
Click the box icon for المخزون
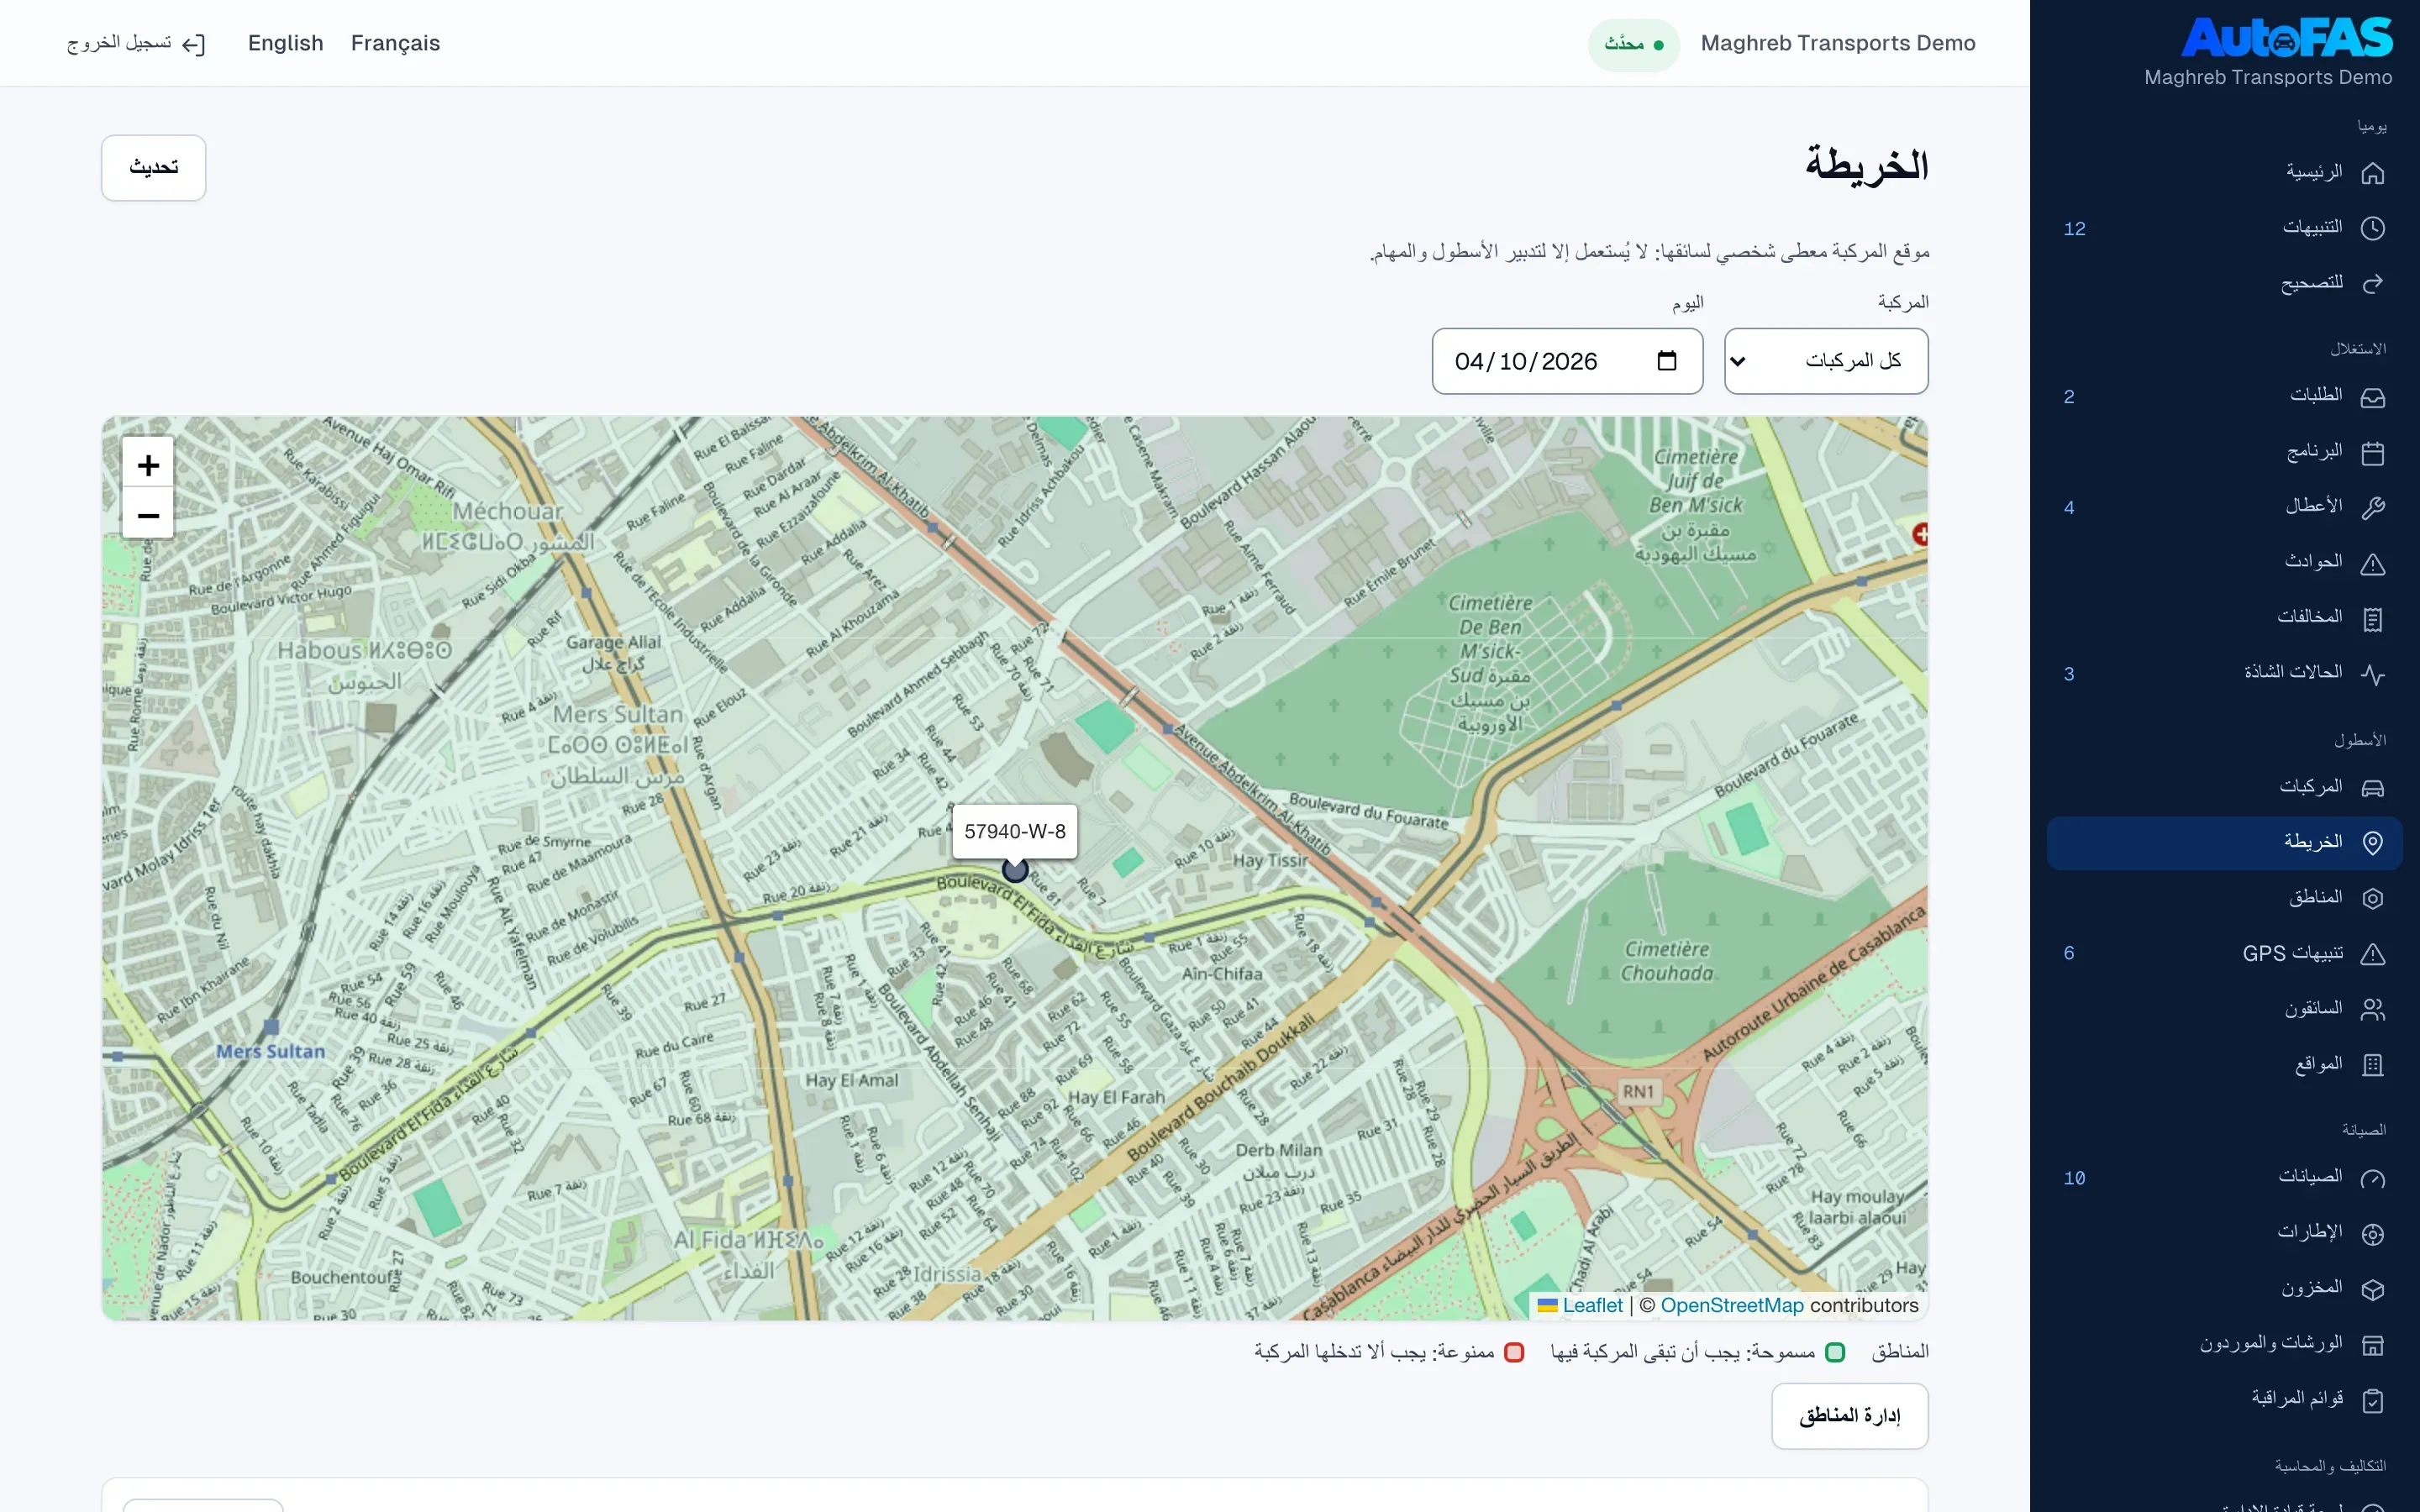2372,1289
